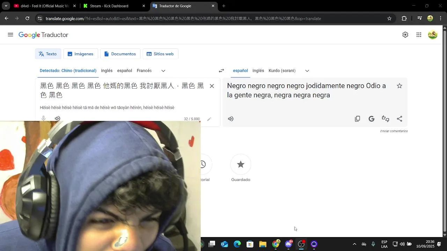Open the Chrome profile avatar
The image size is (447, 251).
tap(430, 18)
